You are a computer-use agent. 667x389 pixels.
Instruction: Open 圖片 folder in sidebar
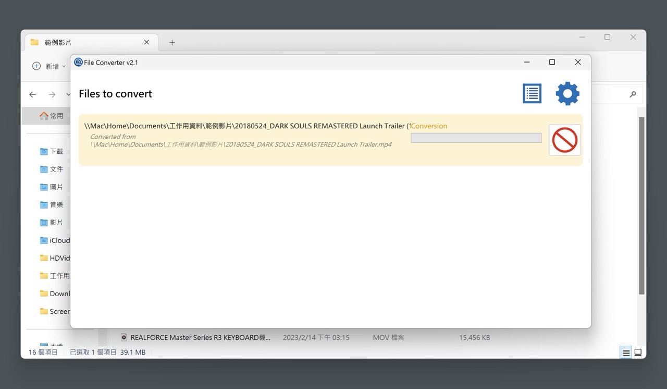click(x=52, y=187)
